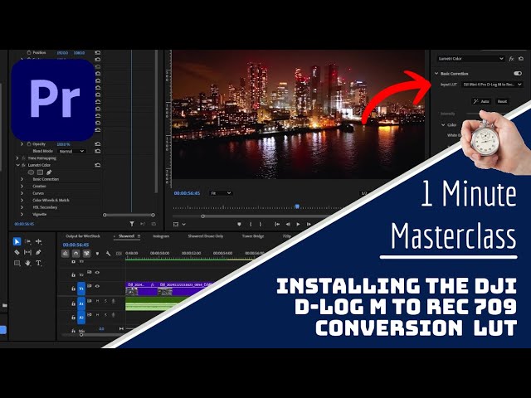Click the timeline captions track icon
This screenshot has height=398, width=531.
point(119,253)
